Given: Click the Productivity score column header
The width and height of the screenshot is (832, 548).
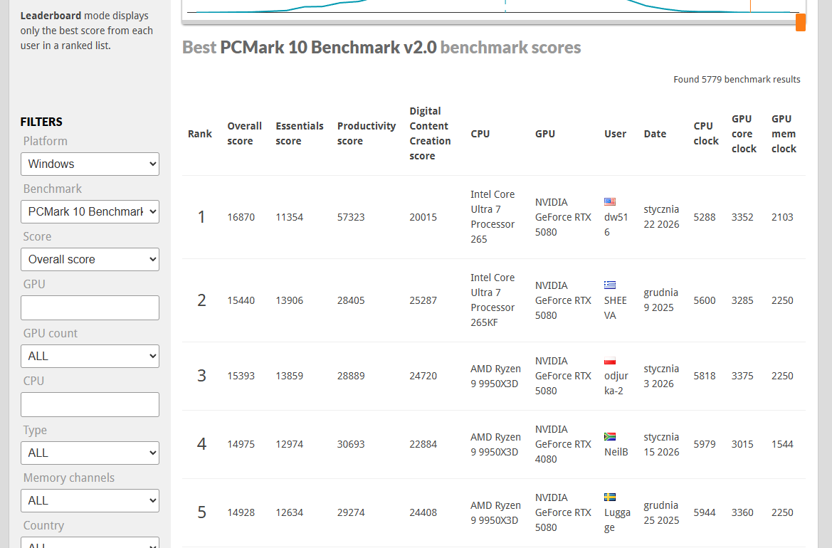Looking at the screenshot, I should point(366,134).
